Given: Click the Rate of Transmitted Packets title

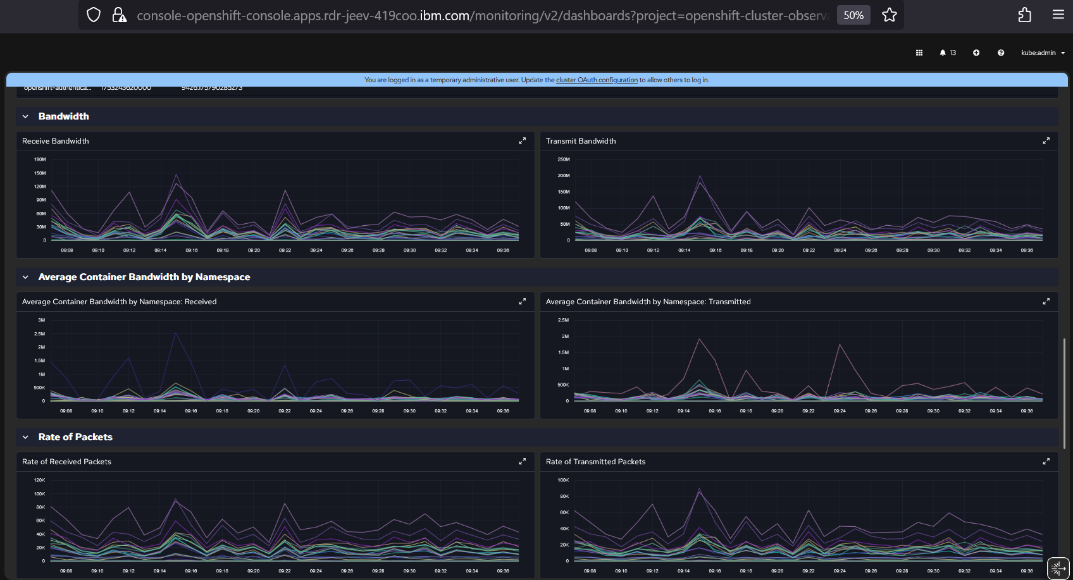Looking at the screenshot, I should click(596, 462).
